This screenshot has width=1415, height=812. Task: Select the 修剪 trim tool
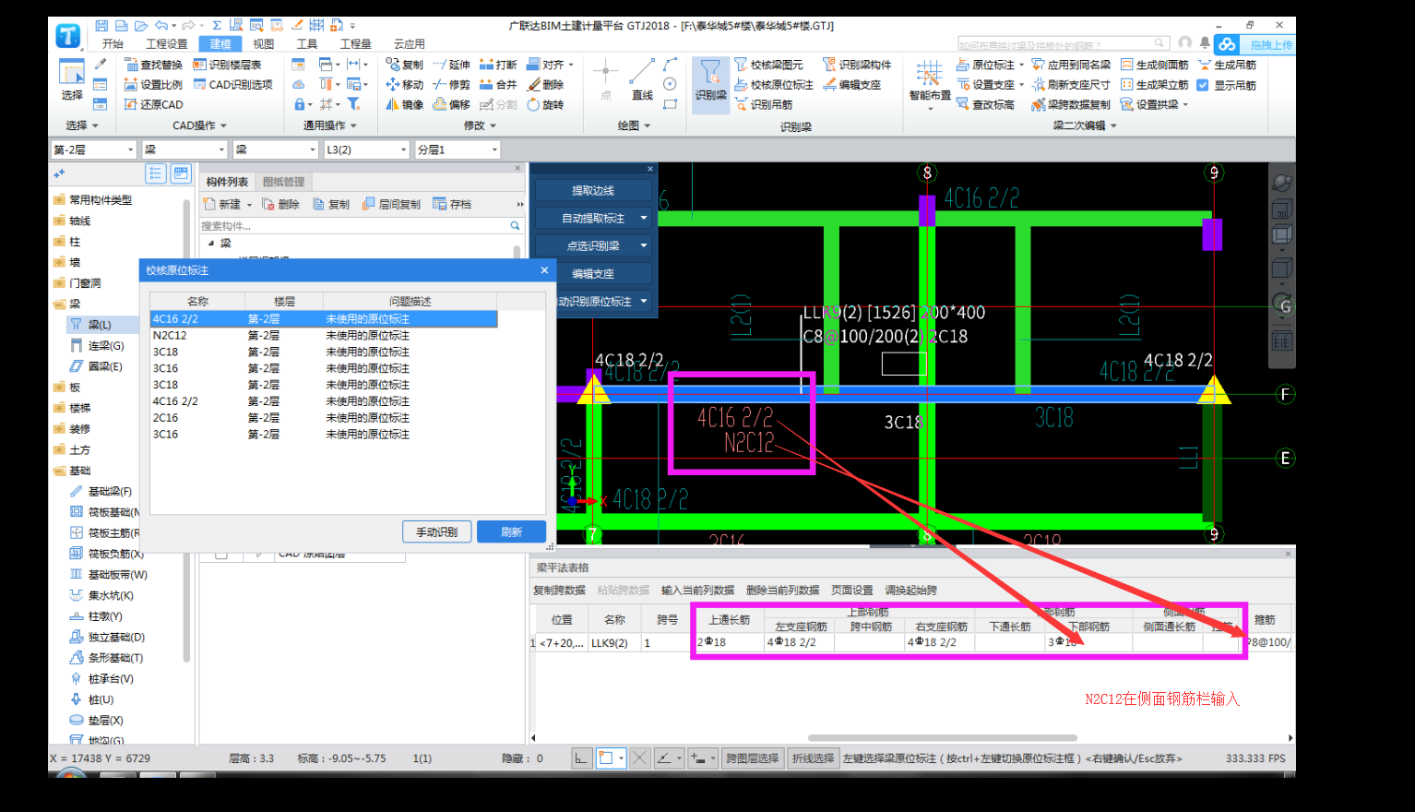coord(452,84)
